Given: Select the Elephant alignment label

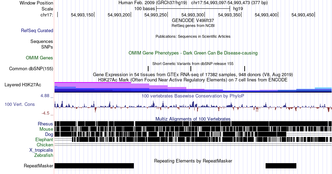Looking at the screenshot, I should (x=44, y=139).
